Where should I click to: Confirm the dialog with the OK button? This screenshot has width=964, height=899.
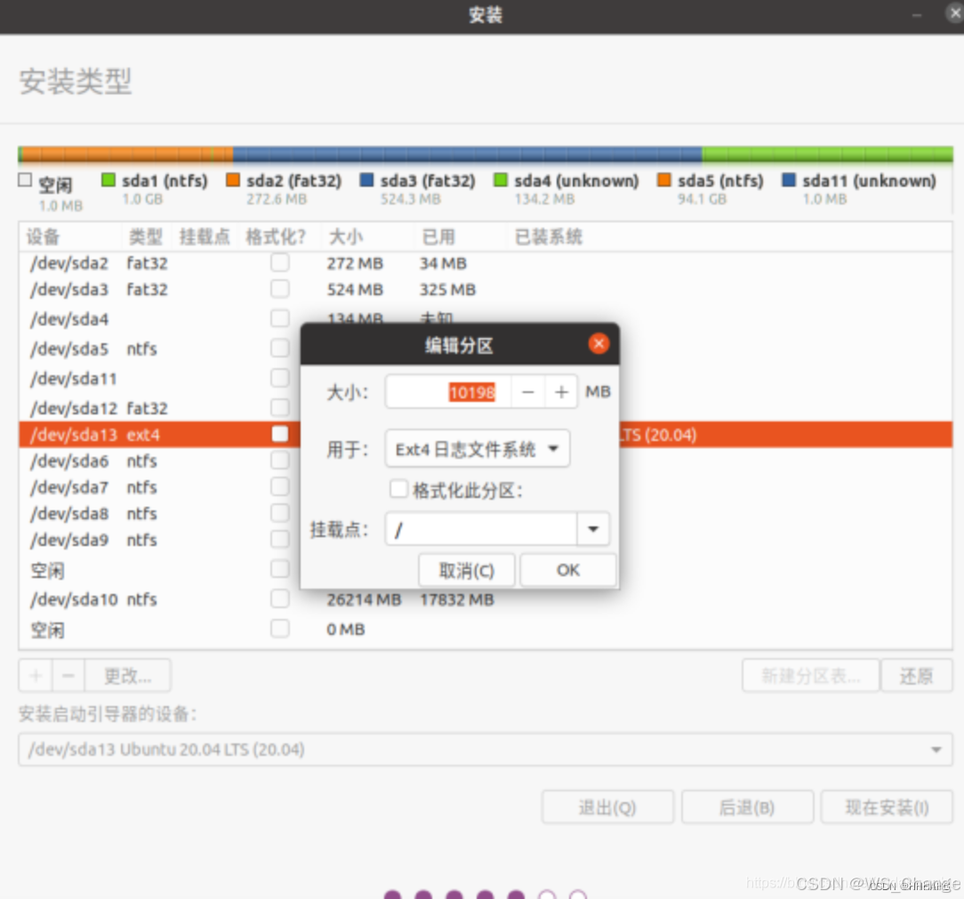point(567,570)
